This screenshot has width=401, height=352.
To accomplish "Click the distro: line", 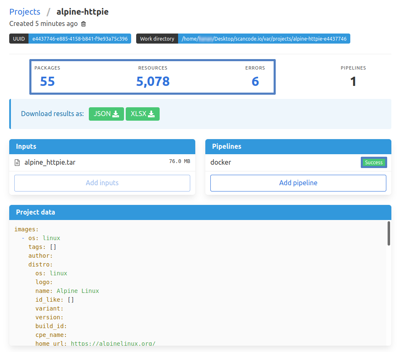I will click(40, 264).
